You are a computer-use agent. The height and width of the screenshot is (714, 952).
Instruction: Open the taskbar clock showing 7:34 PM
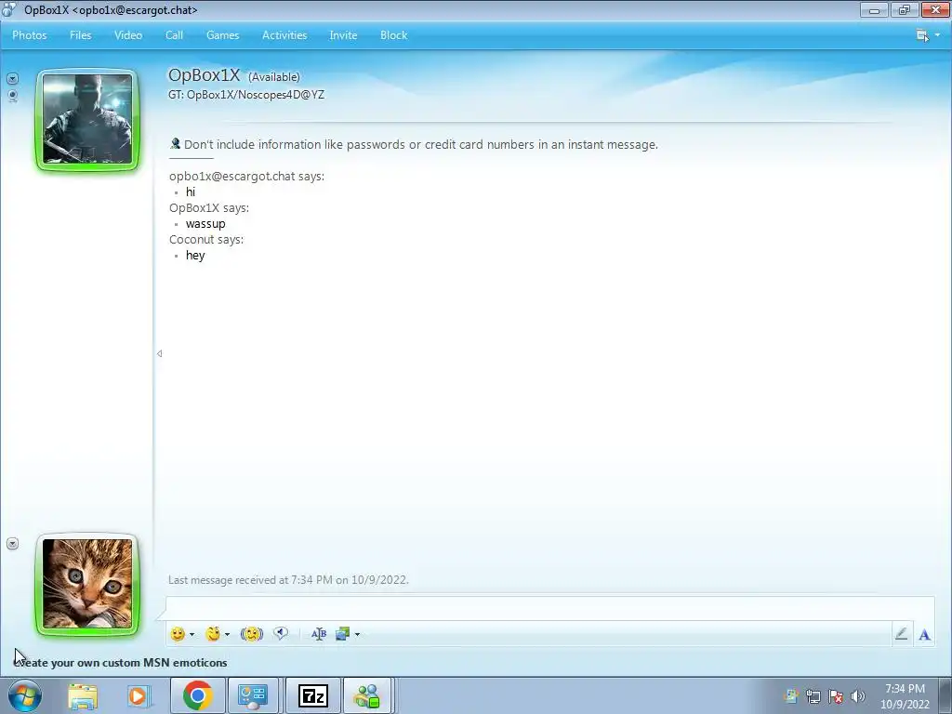[905, 696]
